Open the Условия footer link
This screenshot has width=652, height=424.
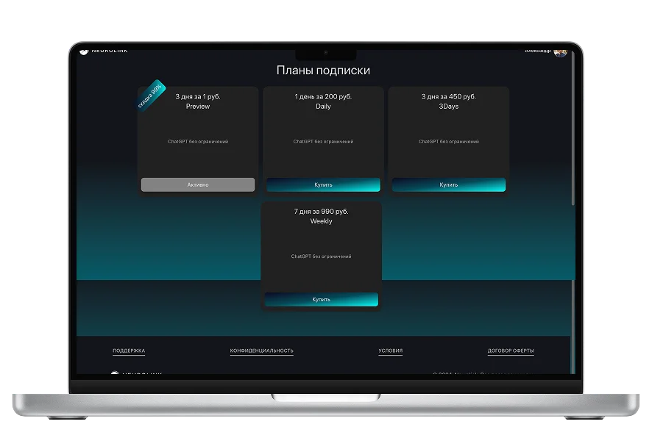[391, 351]
